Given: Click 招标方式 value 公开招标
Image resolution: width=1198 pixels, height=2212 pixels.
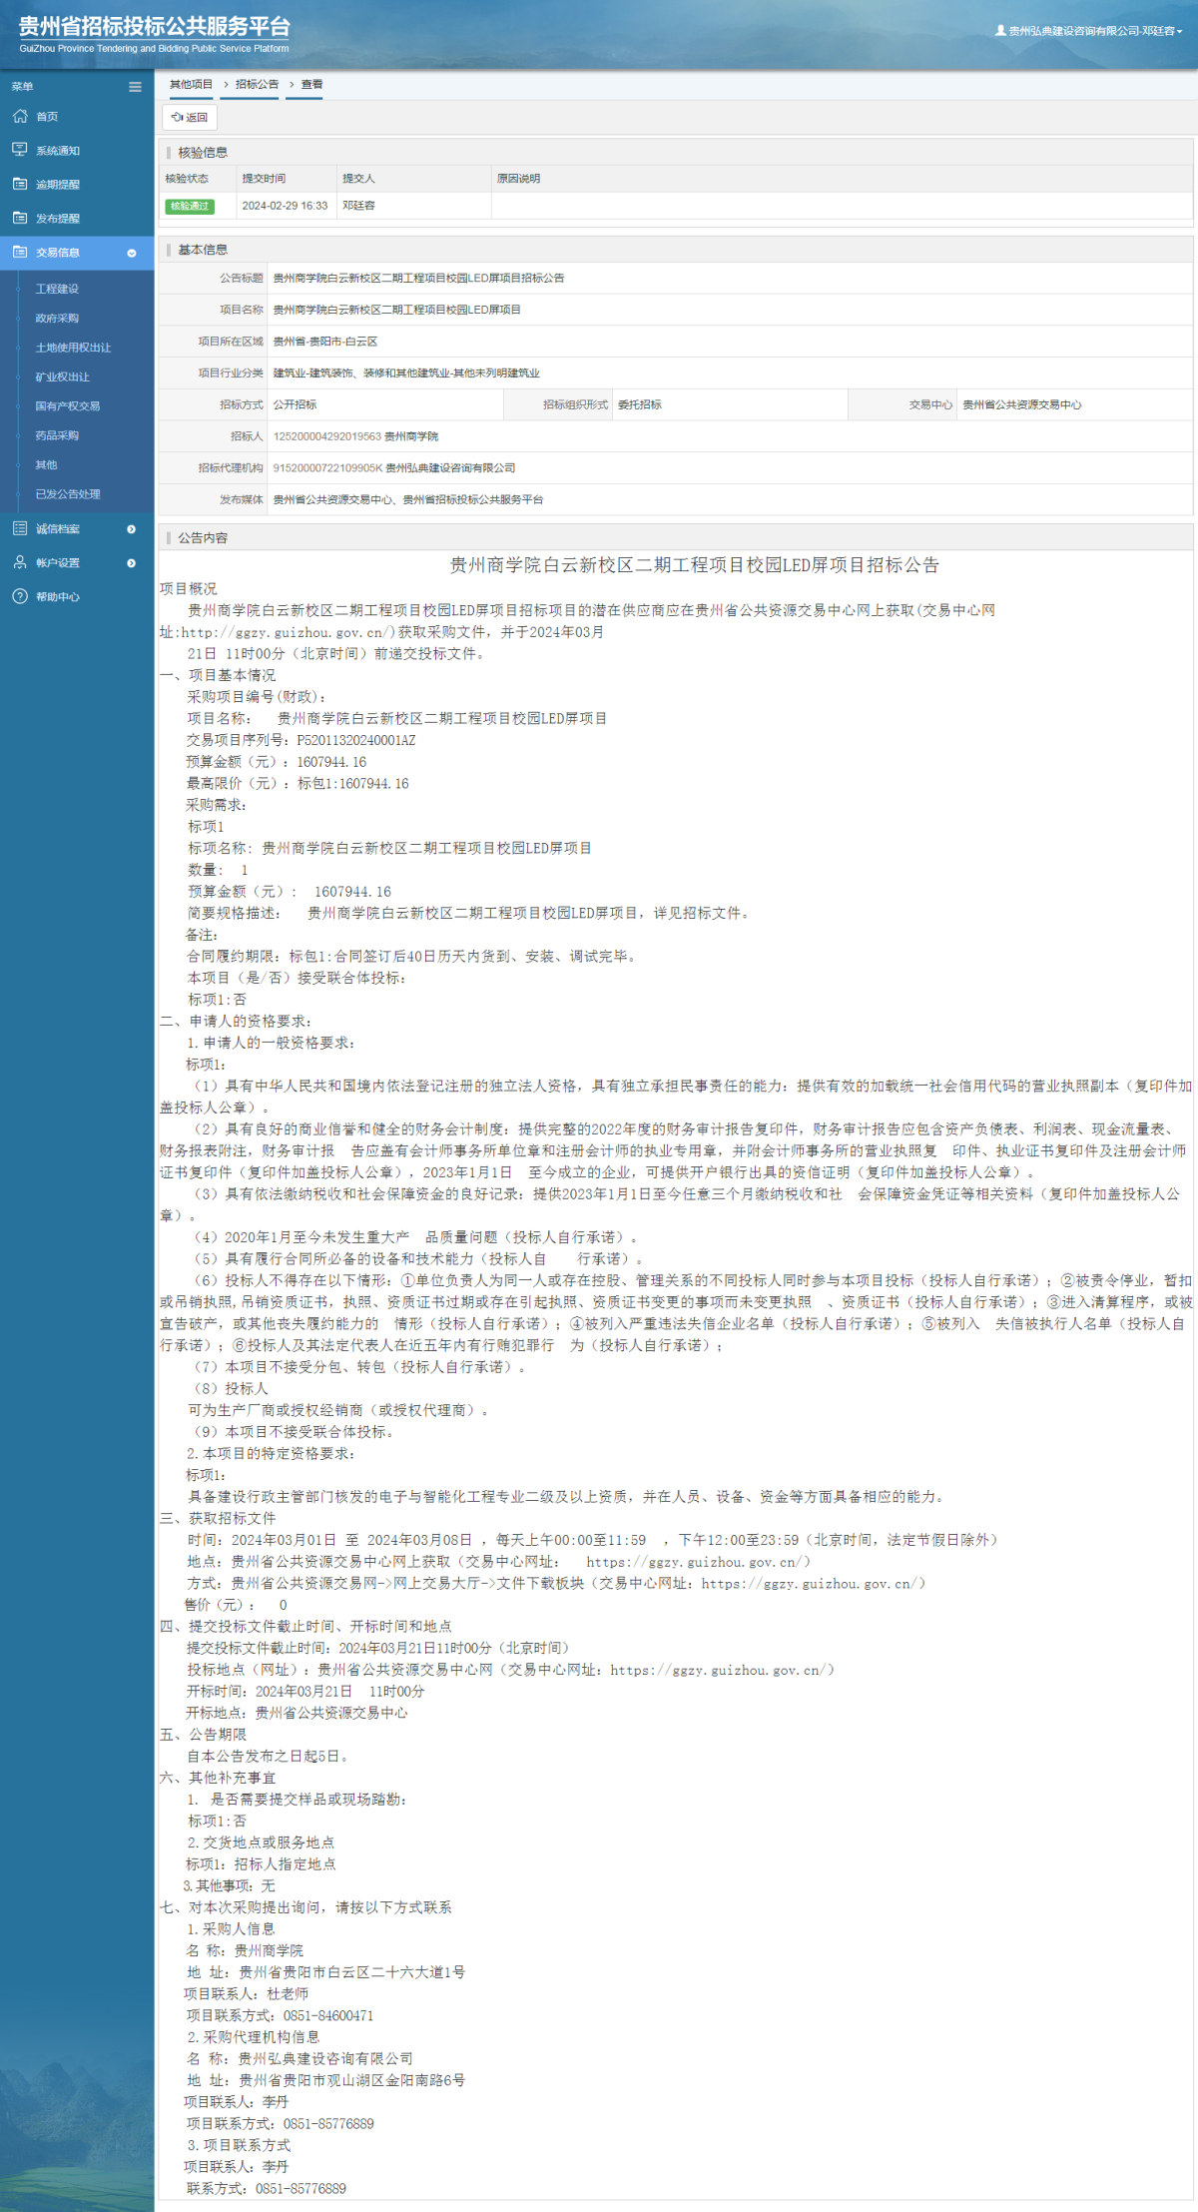Looking at the screenshot, I should point(295,404).
